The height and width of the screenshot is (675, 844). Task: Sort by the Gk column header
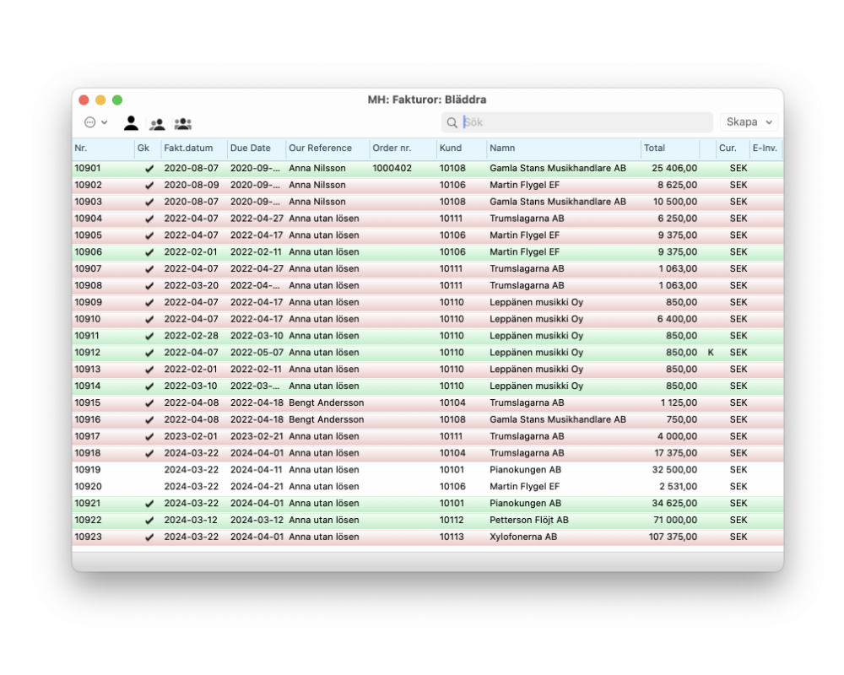click(148, 148)
